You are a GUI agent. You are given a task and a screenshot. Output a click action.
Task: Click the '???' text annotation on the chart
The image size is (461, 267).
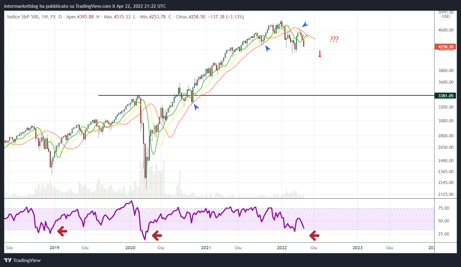coord(334,39)
